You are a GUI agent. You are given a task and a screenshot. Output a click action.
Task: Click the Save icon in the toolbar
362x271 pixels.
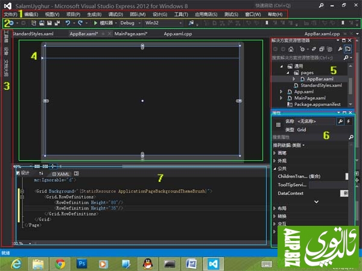[x=49, y=23]
